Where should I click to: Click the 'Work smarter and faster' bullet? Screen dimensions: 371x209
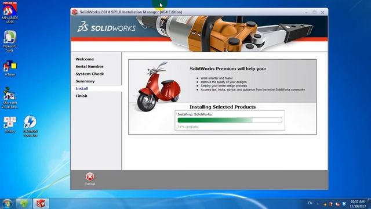click(x=216, y=78)
